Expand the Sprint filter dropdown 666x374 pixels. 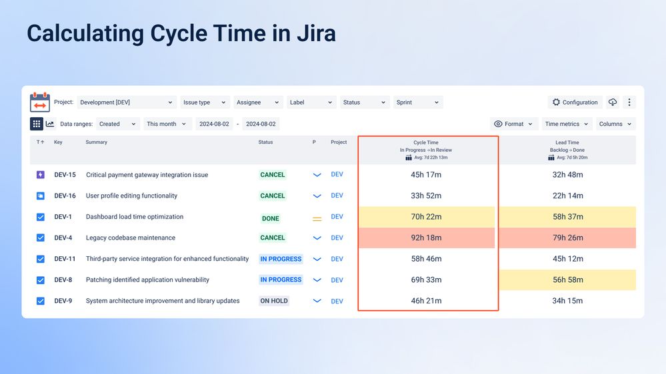418,102
